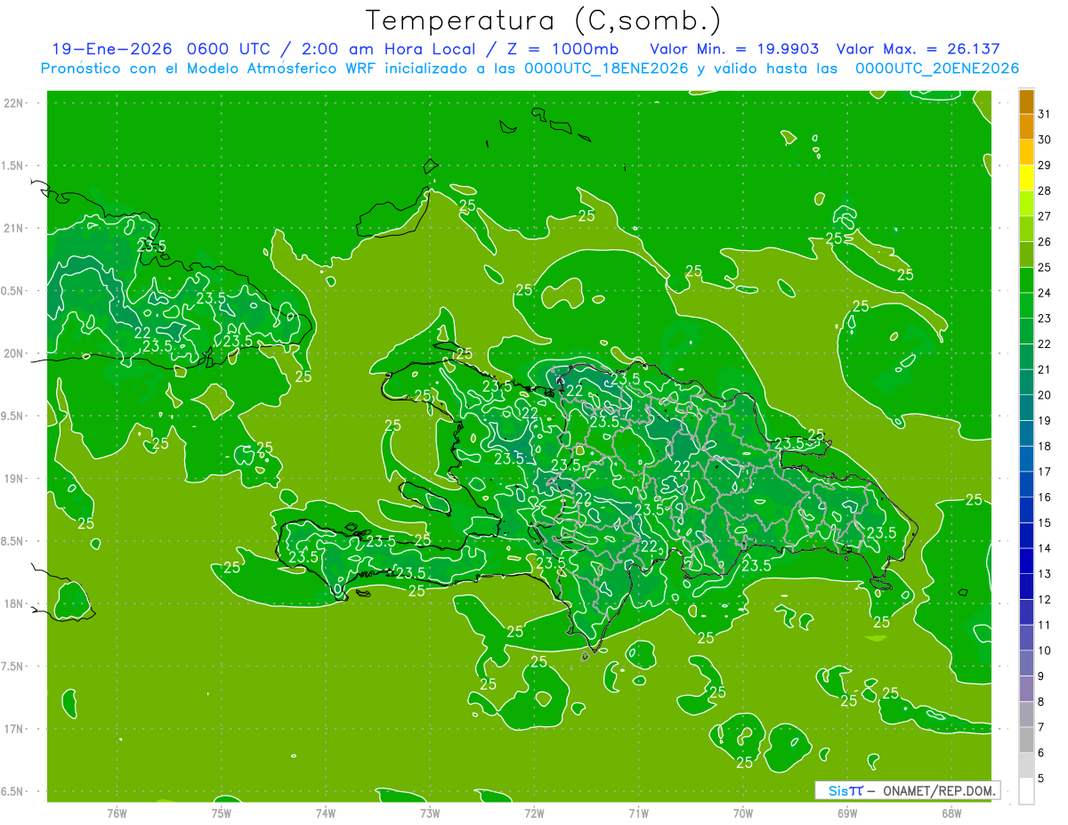Image resolution: width=1068 pixels, height=825 pixels.
Task: Click the 76W longitude axis label
Action: coord(116,813)
